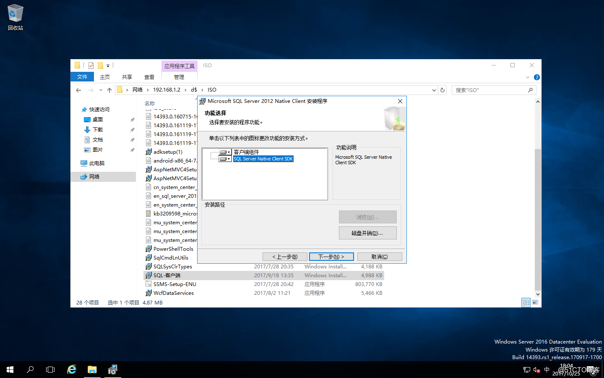Click Explorer up-folder arrow
The height and width of the screenshot is (378, 604).
pos(109,90)
